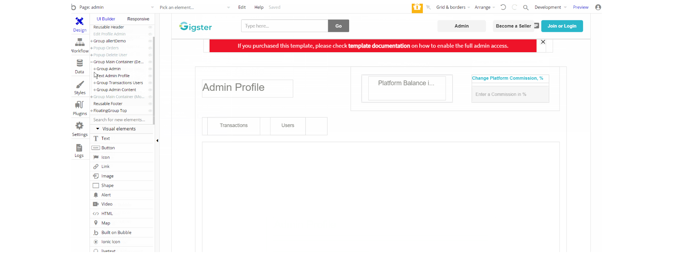
Task: Collapse the Visual elements section
Action: (98, 129)
